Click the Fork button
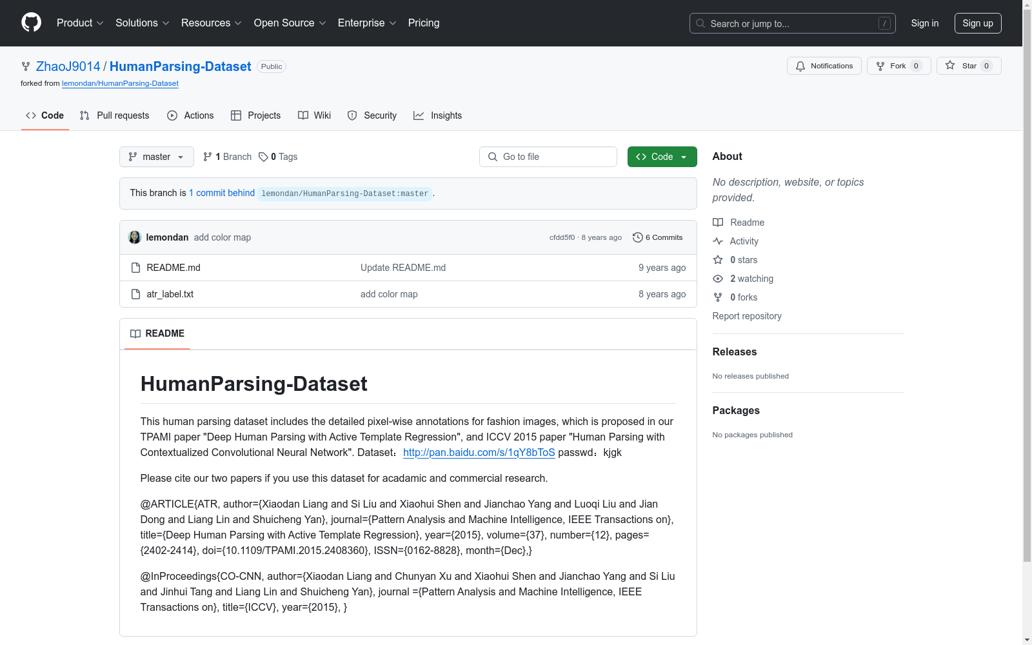 tap(898, 66)
